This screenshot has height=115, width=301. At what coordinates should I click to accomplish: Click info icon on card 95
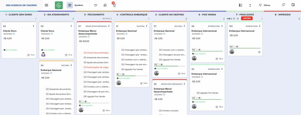(184, 84)
